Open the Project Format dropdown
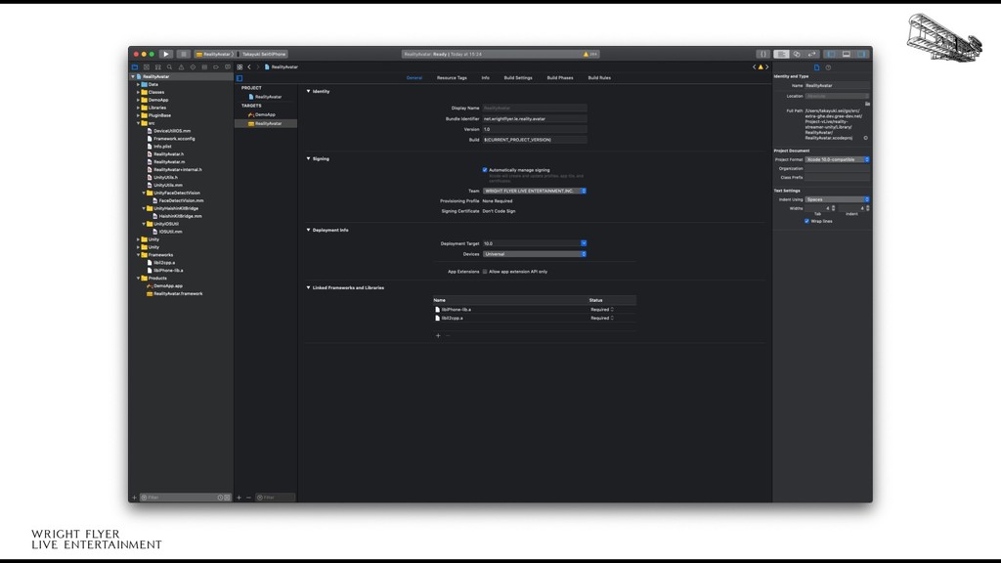Viewport: 1001px width, 563px height. [837, 159]
